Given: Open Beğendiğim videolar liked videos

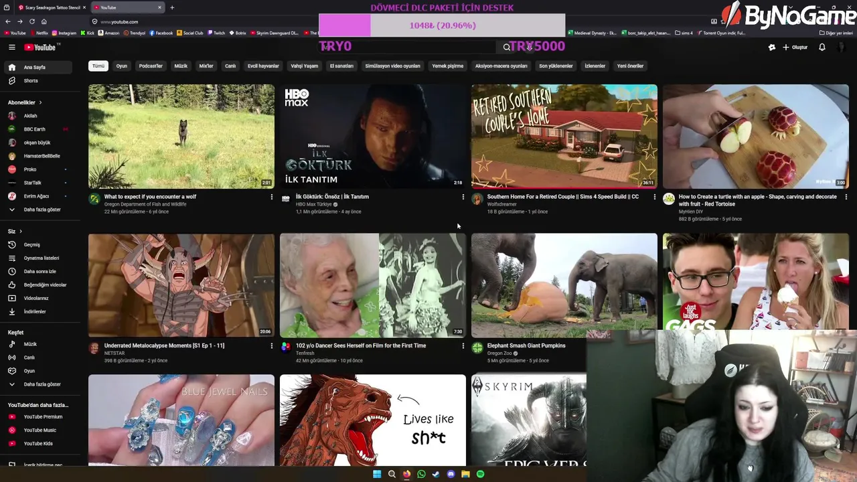Looking at the screenshot, I should [x=37, y=285].
